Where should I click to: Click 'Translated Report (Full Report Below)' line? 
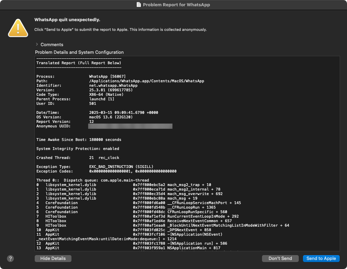[78, 63]
